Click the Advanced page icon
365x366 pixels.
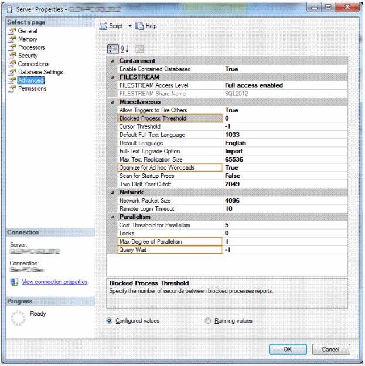(12, 80)
